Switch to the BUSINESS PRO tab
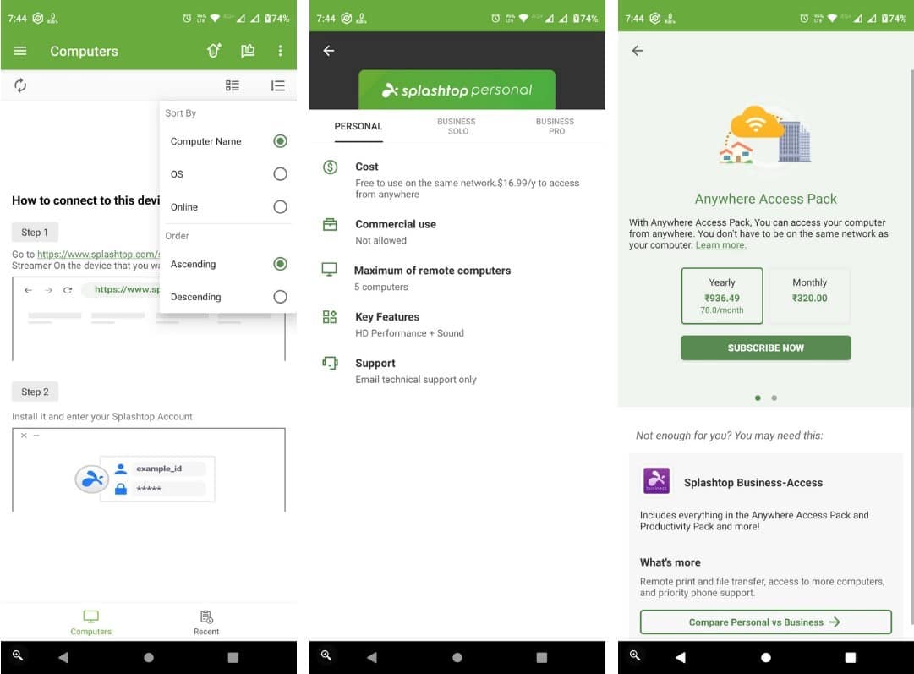This screenshot has height=674, width=914. pos(556,126)
